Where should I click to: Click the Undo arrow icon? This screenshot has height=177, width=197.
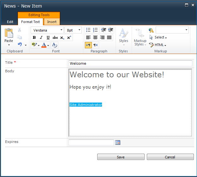[x=20, y=44]
